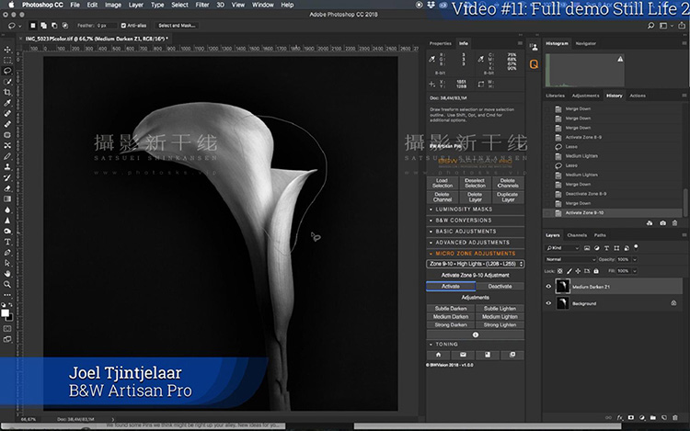Select the Eraser tool
Image resolution: width=690 pixels, height=431 pixels.
click(7, 188)
